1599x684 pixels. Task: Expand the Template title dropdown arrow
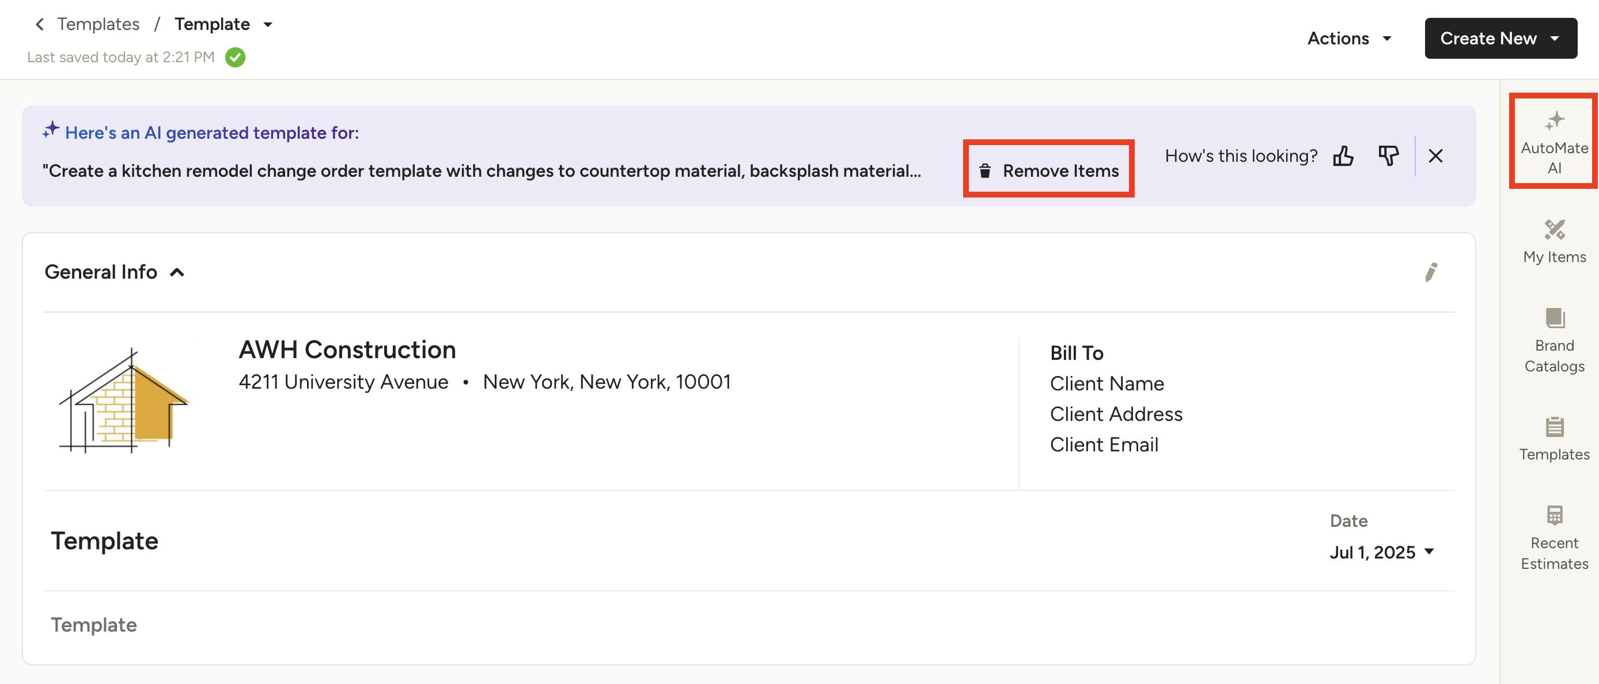(x=268, y=25)
